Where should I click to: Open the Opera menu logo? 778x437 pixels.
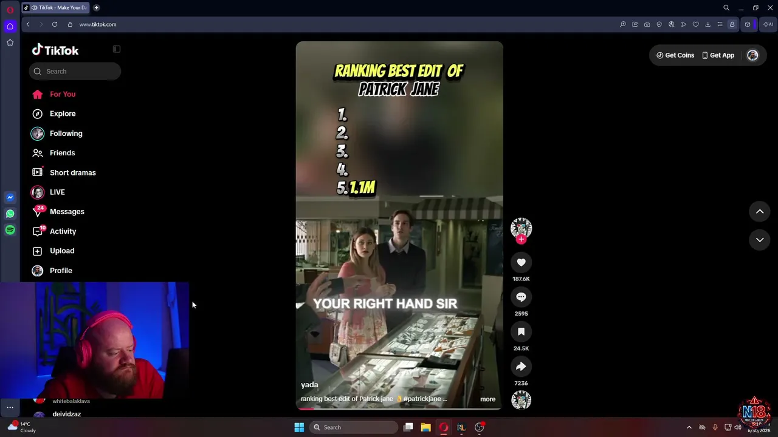click(x=10, y=9)
